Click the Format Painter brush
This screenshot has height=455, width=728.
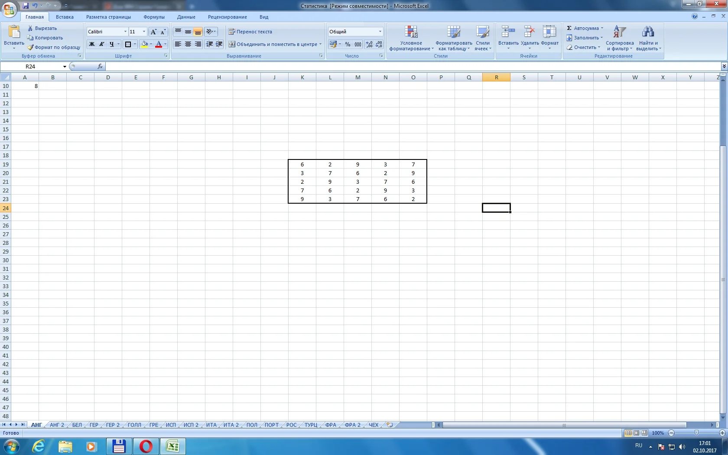(30, 47)
